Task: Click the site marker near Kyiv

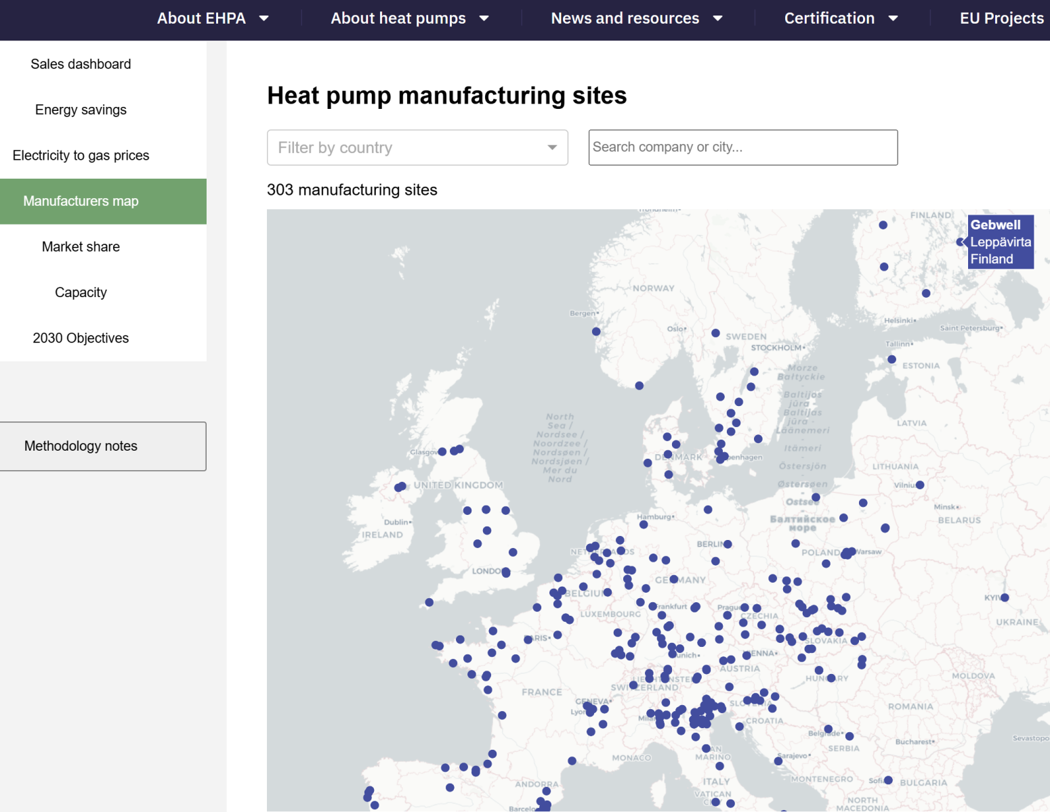Action: [1005, 597]
